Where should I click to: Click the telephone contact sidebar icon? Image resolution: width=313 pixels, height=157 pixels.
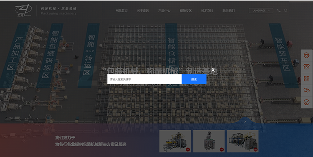pyautogui.click(x=307, y=67)
